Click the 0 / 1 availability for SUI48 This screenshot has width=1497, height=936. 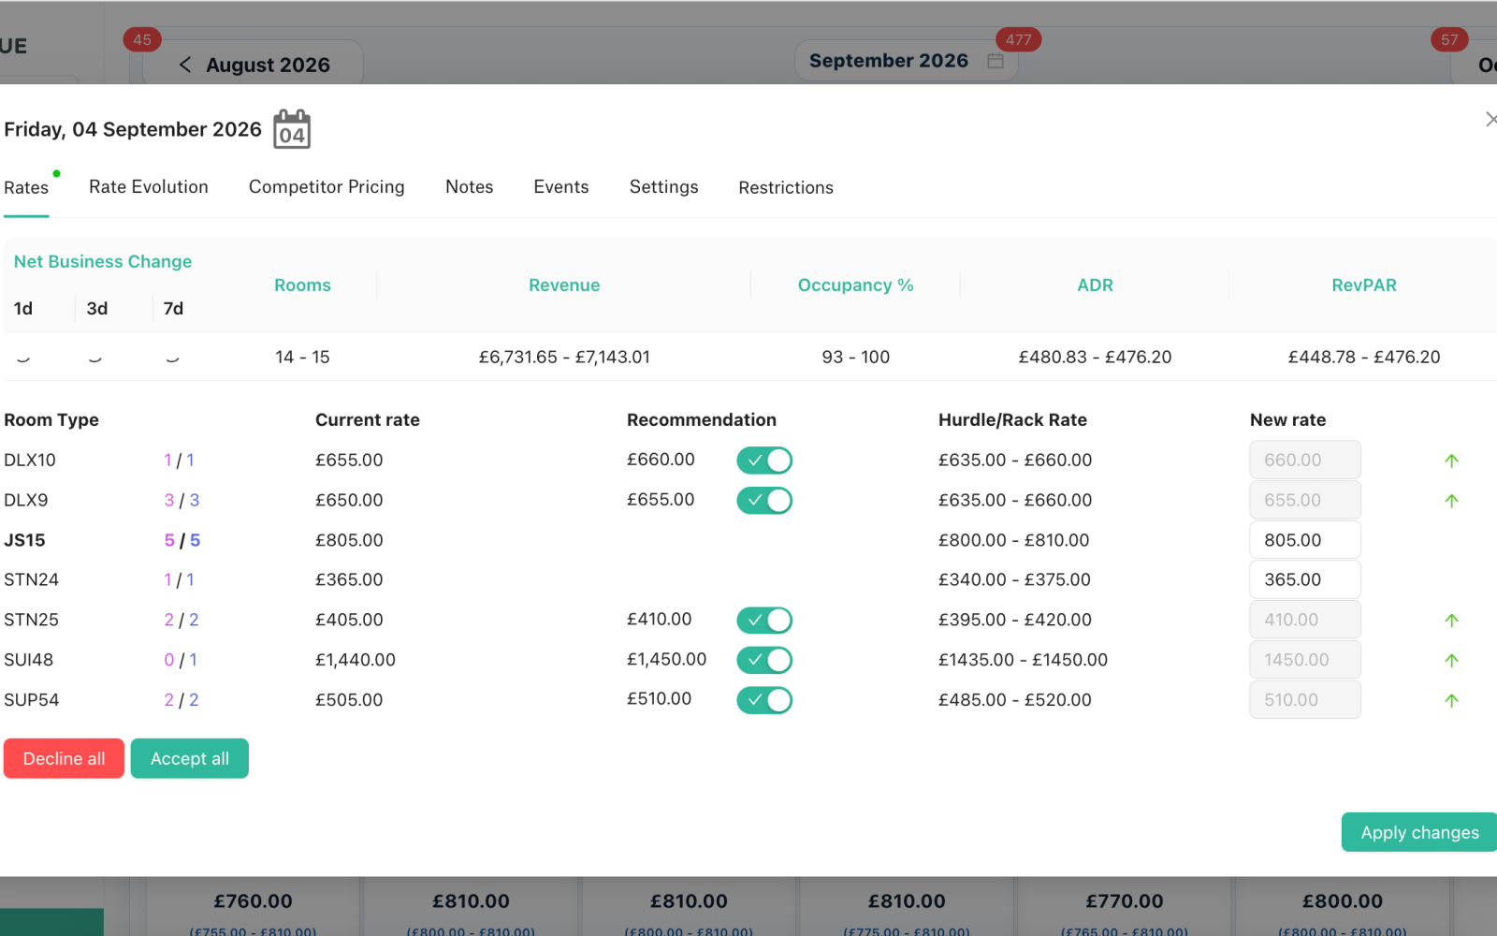(x=181, y=660)
